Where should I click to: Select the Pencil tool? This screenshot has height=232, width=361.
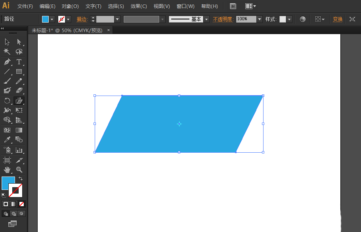point(19,81)
